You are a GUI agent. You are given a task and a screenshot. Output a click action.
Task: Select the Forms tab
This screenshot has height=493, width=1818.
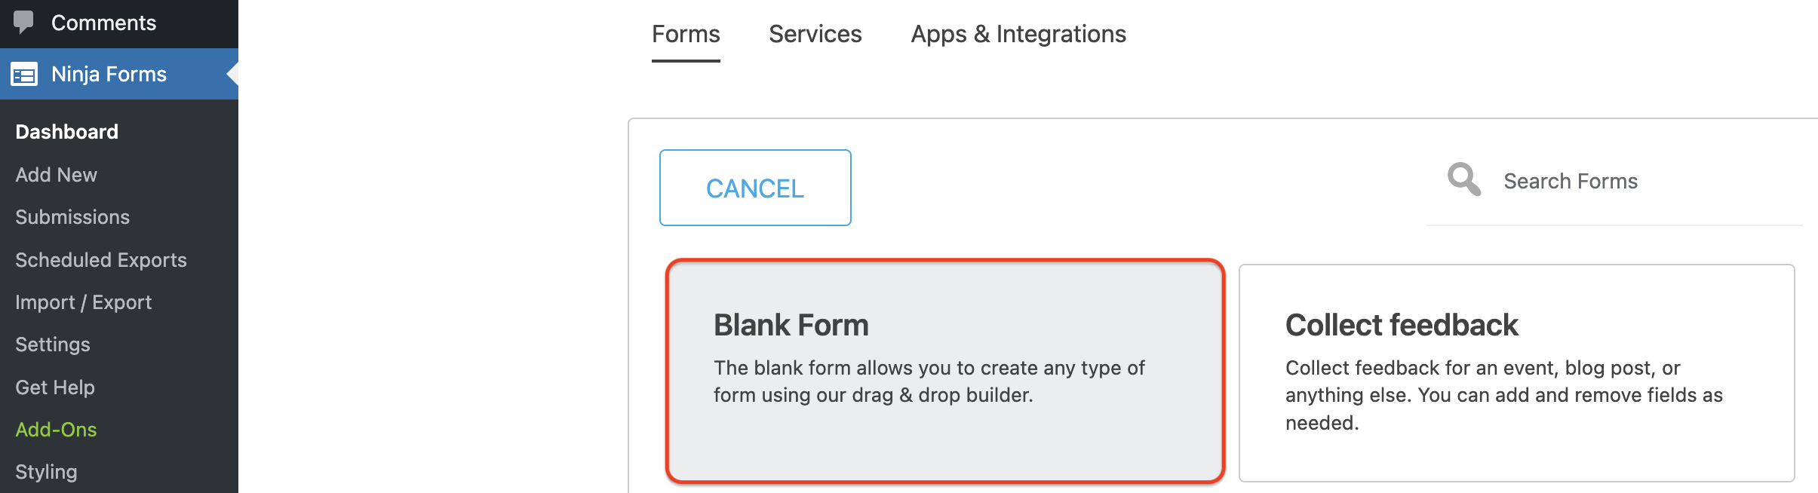point(685,34)
